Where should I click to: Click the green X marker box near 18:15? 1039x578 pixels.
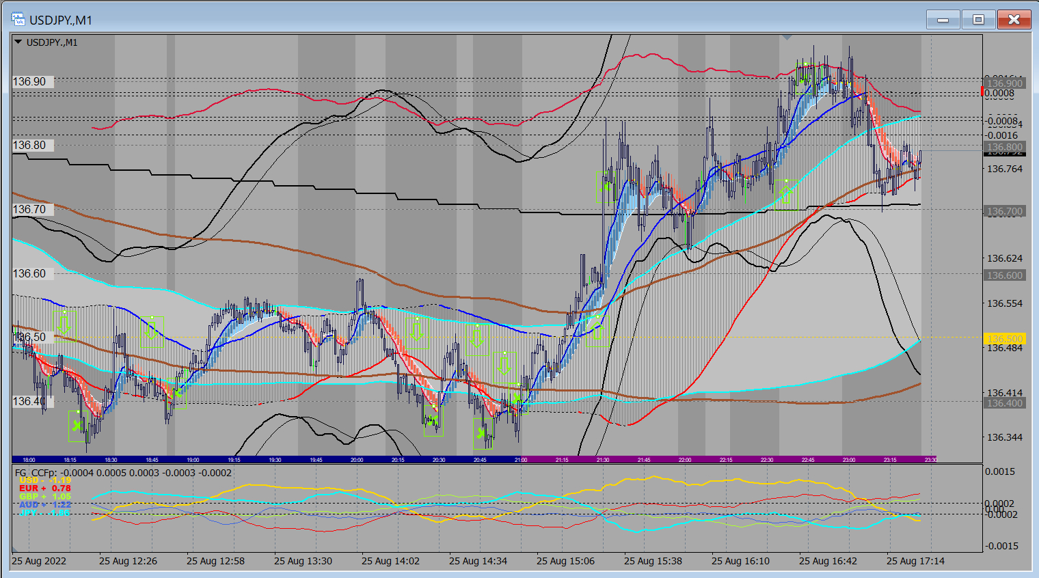tap(77, 426)
